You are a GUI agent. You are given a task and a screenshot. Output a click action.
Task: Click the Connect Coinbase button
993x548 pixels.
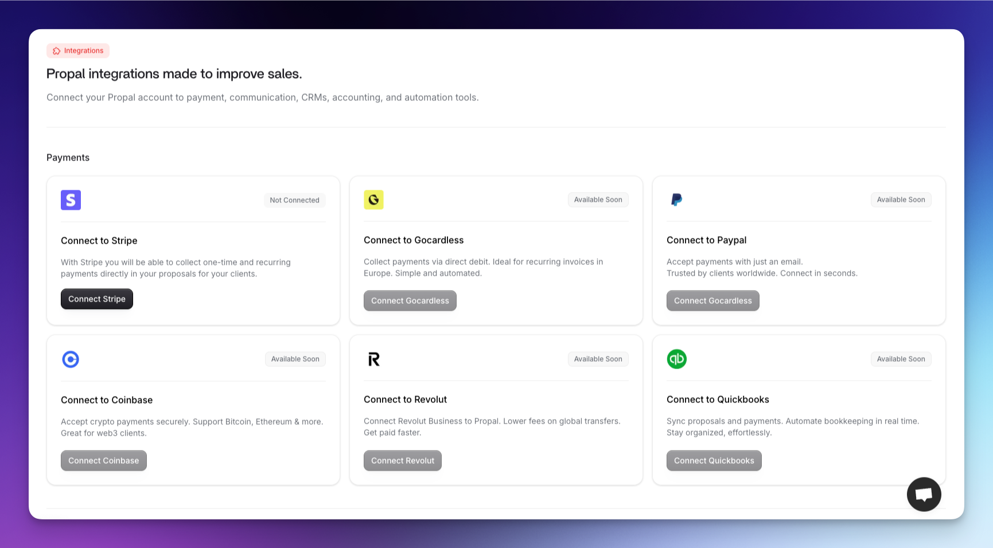[103, 460]
